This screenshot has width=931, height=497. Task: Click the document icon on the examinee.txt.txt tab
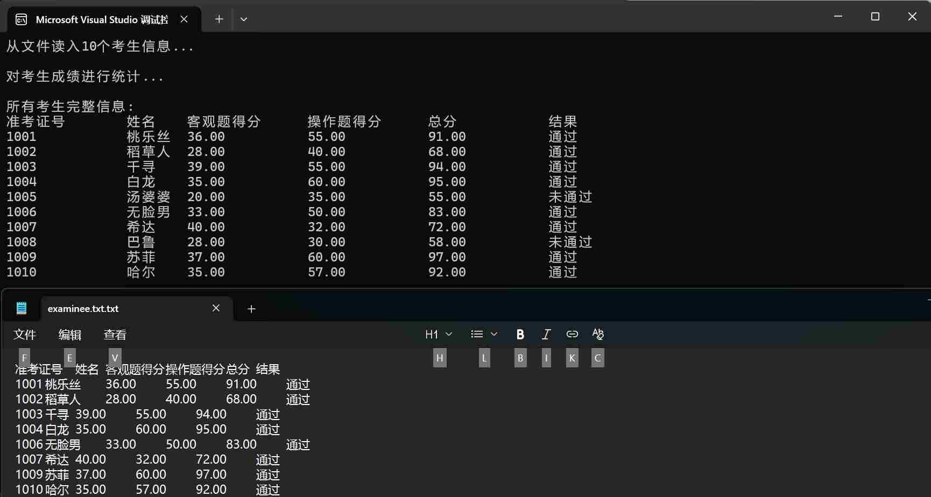22,308
